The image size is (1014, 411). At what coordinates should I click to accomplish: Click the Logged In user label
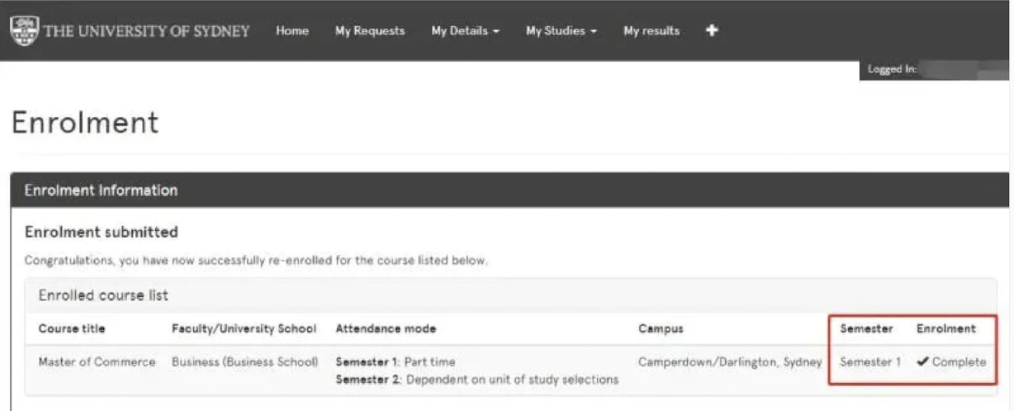click(x=892, y=69)
